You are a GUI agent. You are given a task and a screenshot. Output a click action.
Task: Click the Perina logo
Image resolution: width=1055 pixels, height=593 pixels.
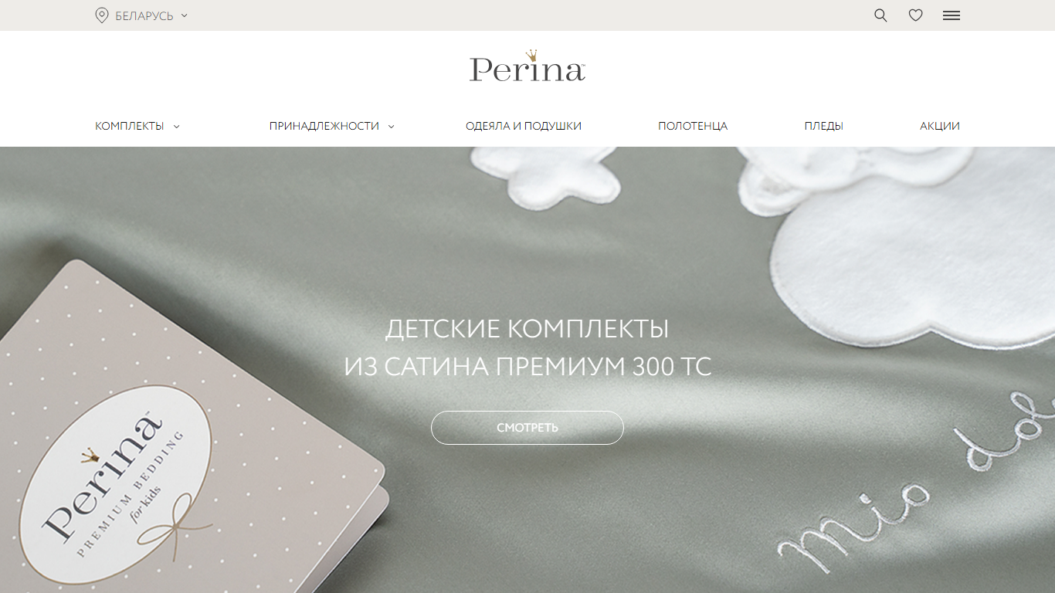pyautogui.click(x=527, y=66)
